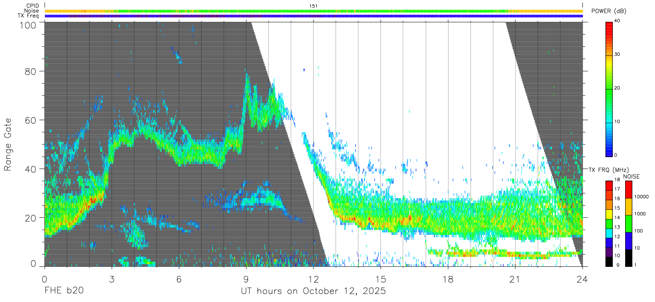Screen dimensions: 655x302
Task: Select the blue swatch of the noise legend
Action: click(x=628, y=241)
